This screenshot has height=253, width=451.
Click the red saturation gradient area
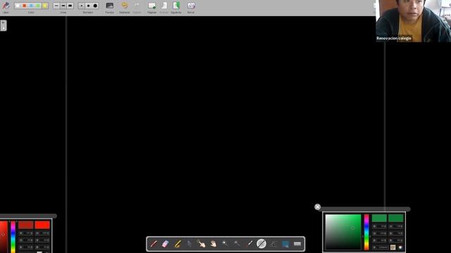4,237
